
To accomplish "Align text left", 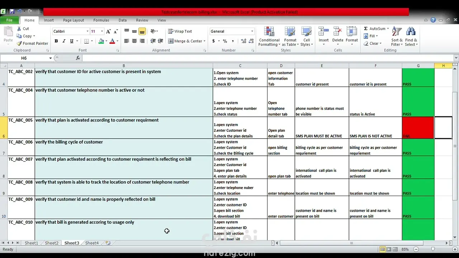I will coord(127,41).
